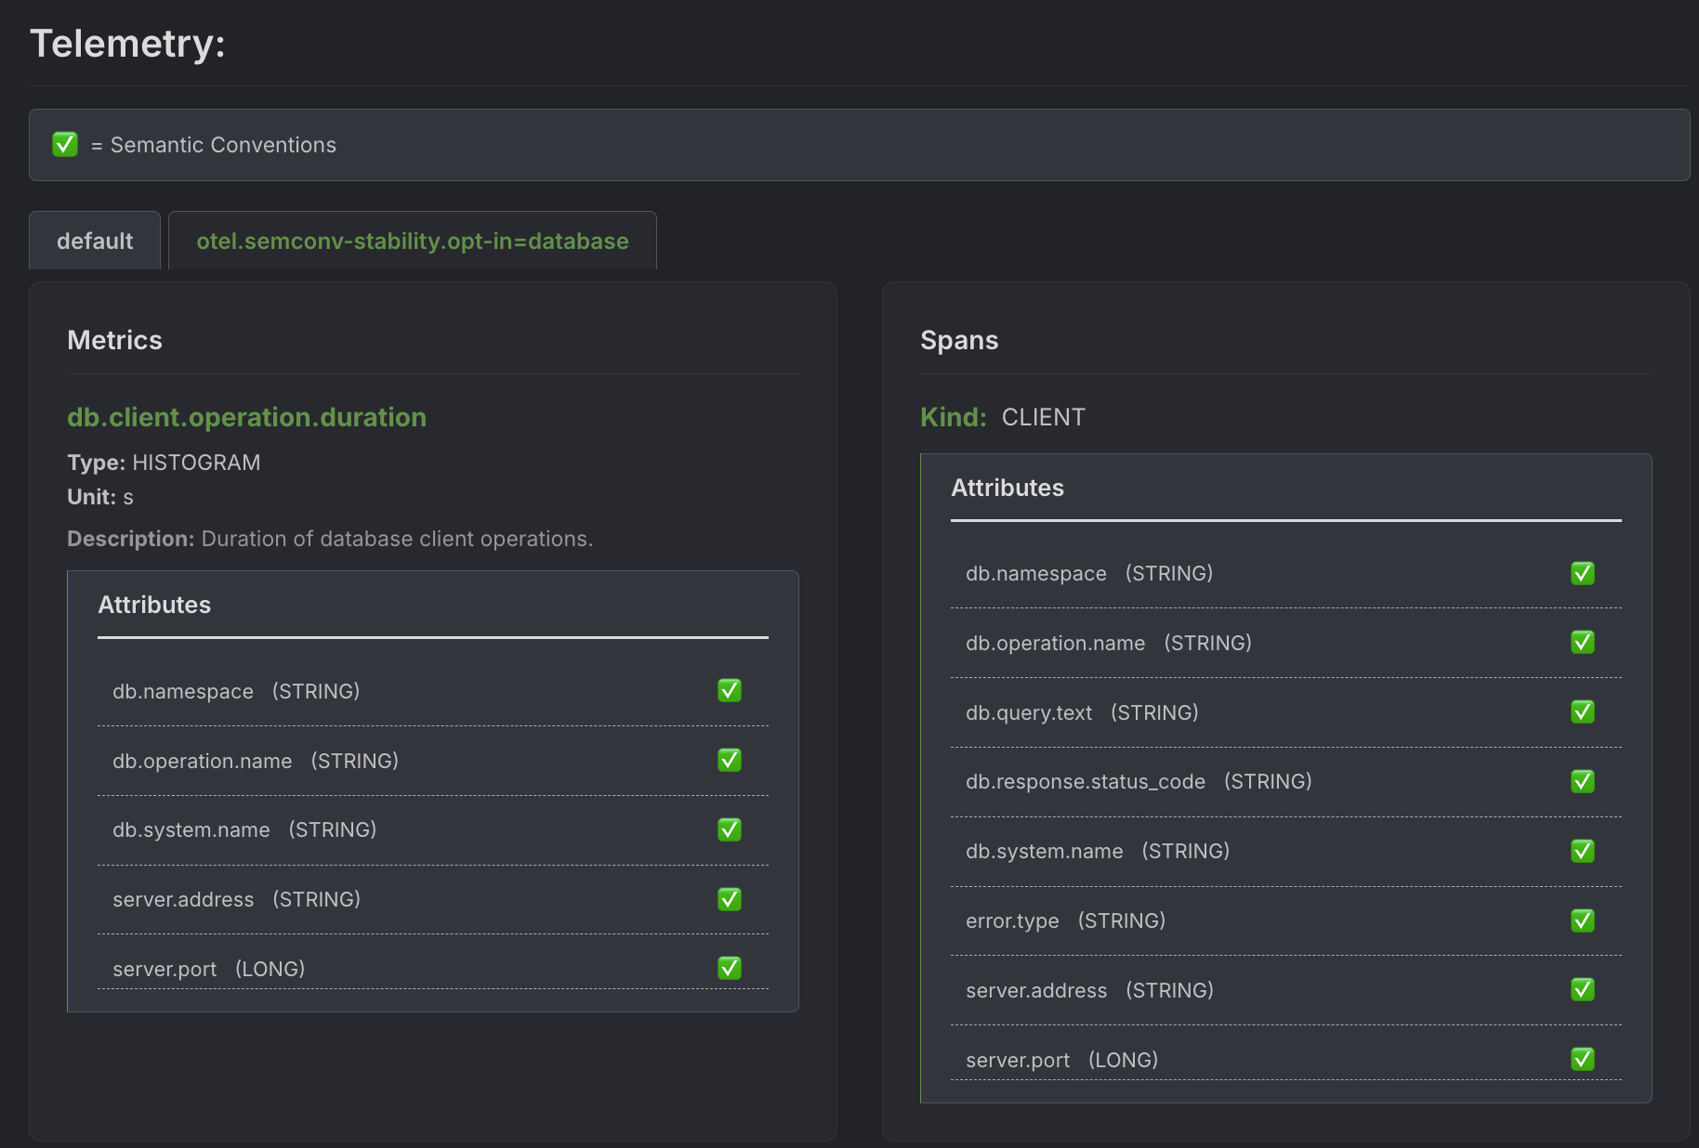Screen dimensions: 1699x1148
Task: Click the checkmark beside server.address under Metrics
Action: 730,899
